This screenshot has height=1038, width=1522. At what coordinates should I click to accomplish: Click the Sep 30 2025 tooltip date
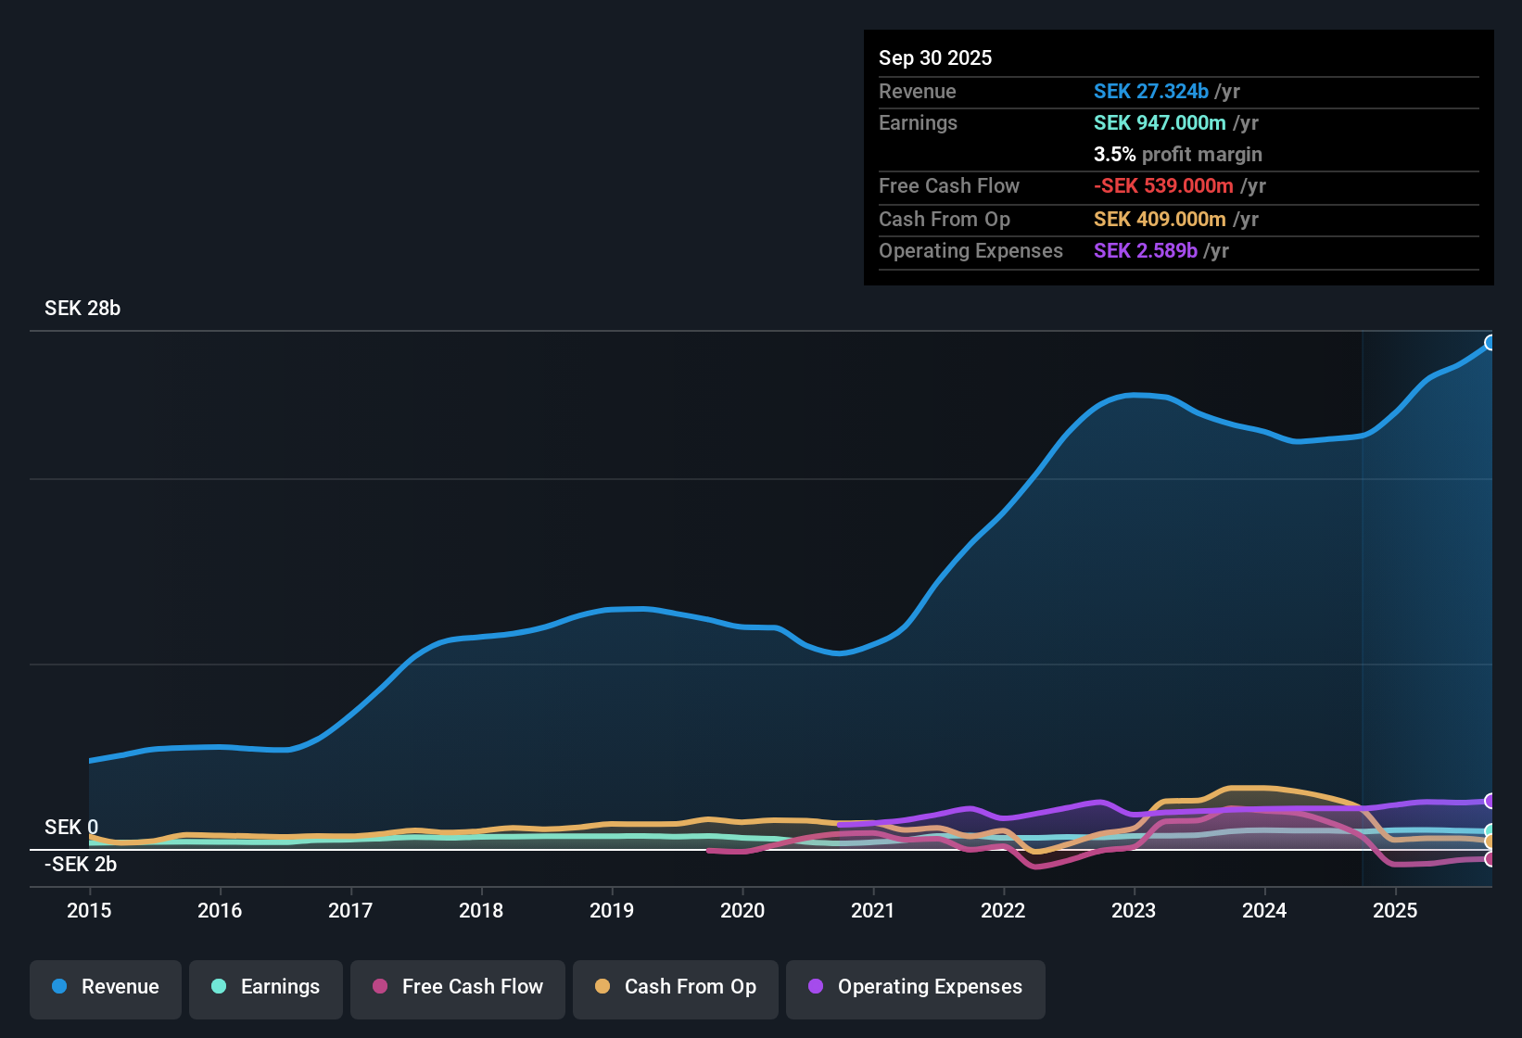935,58
